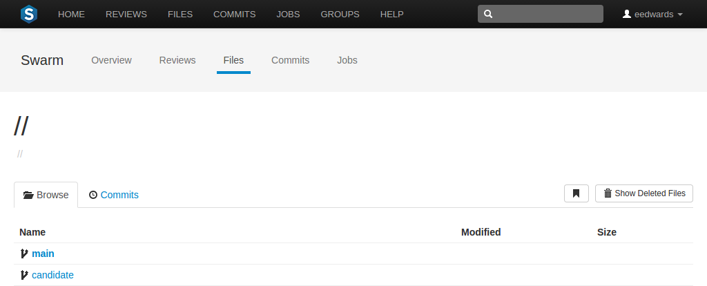Click the Name column header
This screenshot has height=286, width=707.
pyautogui.click(x=32, y=232)
